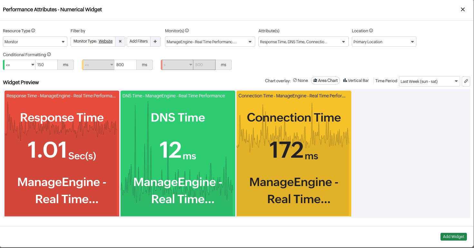Remove the Monitor Type Website filter
The height and width of the screenshot is (248, 474).
pyautogui.click(x=120, y=41)
